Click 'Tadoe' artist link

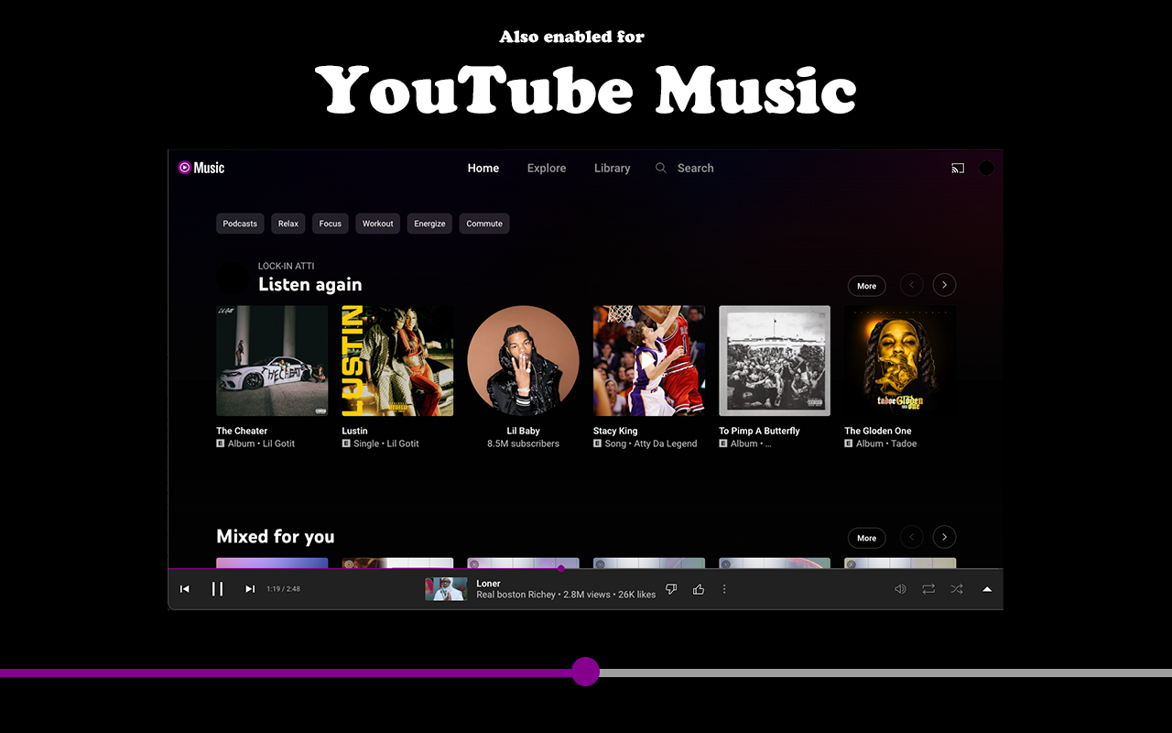904,443
